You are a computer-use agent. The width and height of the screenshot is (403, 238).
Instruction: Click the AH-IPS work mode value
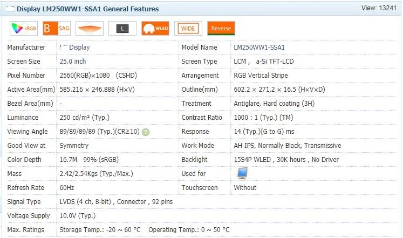(x=287, y=146)
